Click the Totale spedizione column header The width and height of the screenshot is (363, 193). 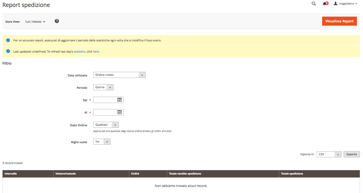319,174
